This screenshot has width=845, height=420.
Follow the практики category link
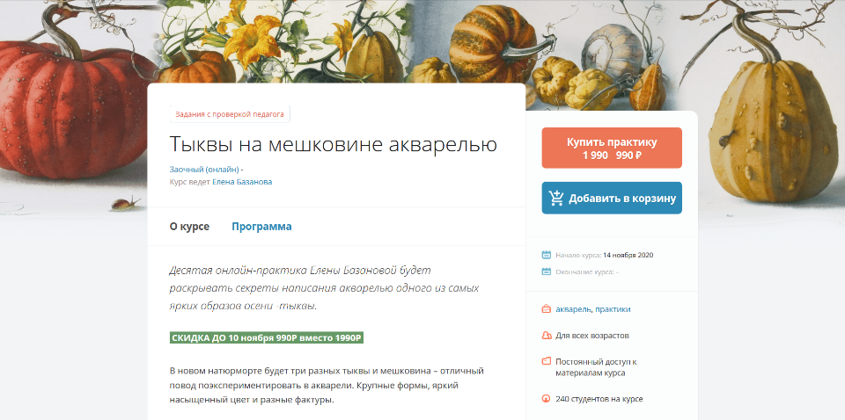coord(613,309)
